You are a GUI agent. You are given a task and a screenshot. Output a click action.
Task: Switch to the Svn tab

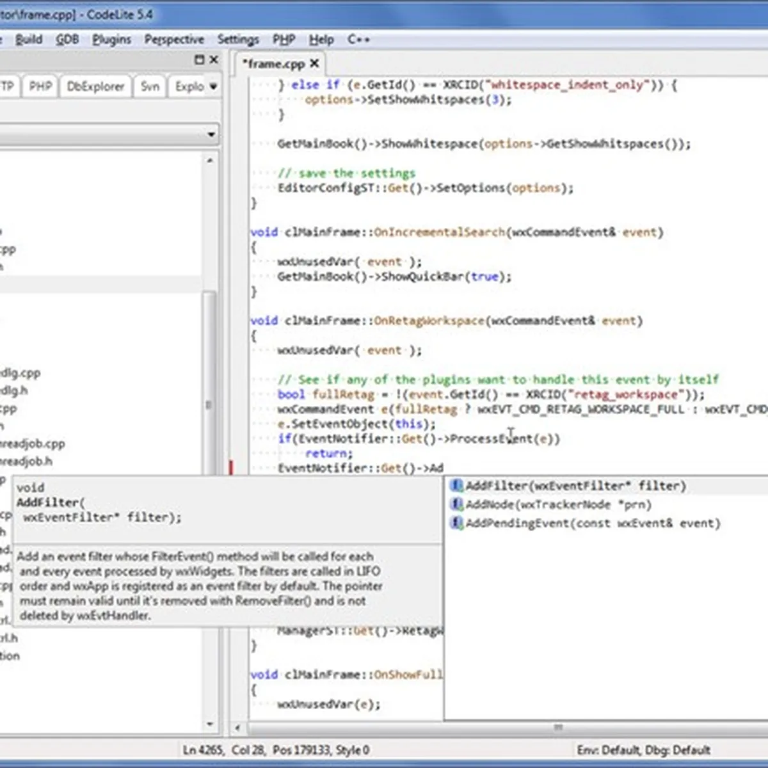pyautogui.click(x=150, y=86)
